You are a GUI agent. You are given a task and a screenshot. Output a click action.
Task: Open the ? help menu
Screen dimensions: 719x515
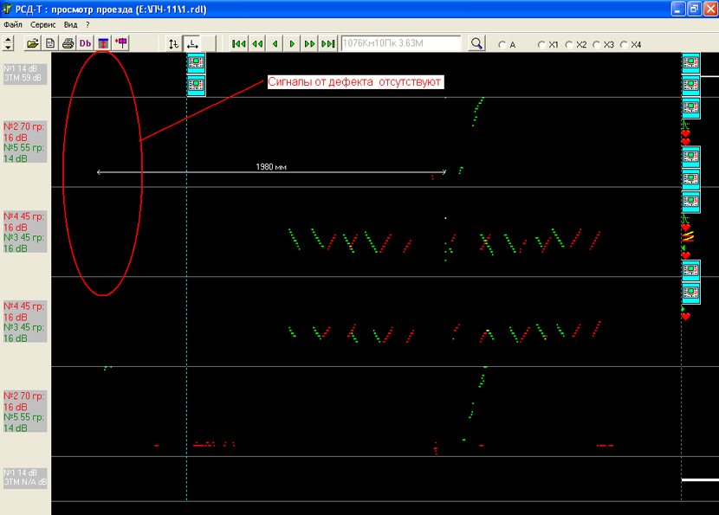tap(87, 25)
